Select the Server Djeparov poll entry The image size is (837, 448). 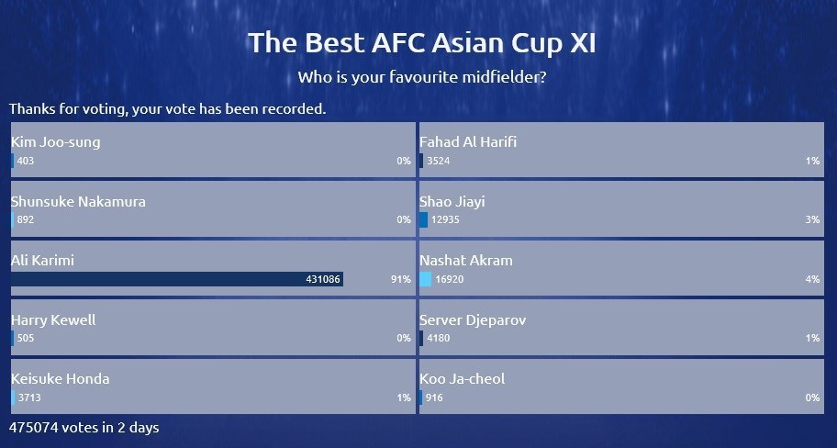pyautogui.click(x=473, y=320)
